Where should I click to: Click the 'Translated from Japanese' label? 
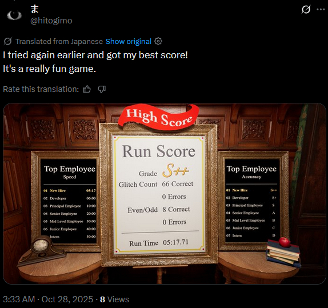pyautogui.click(x=59, y=42)
